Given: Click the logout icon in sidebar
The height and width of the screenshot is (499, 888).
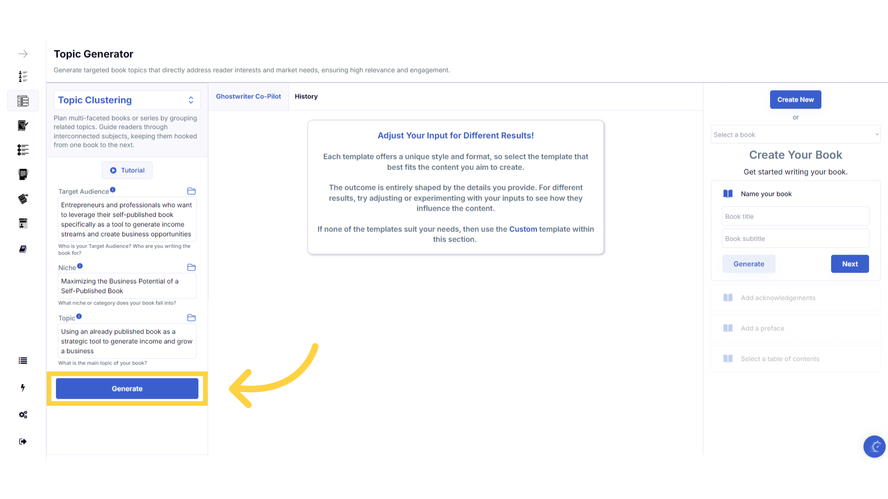Looking at the screenshot, I should [x=23, y=441].
